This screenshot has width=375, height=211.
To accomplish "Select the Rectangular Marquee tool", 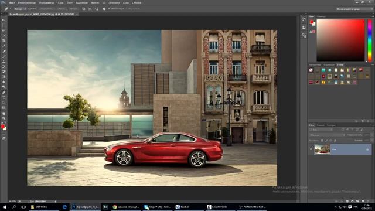I will tap(4, 25).
